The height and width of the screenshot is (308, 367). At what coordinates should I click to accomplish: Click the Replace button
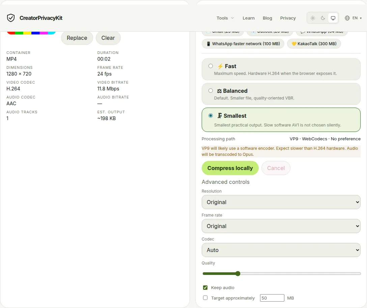77,38
